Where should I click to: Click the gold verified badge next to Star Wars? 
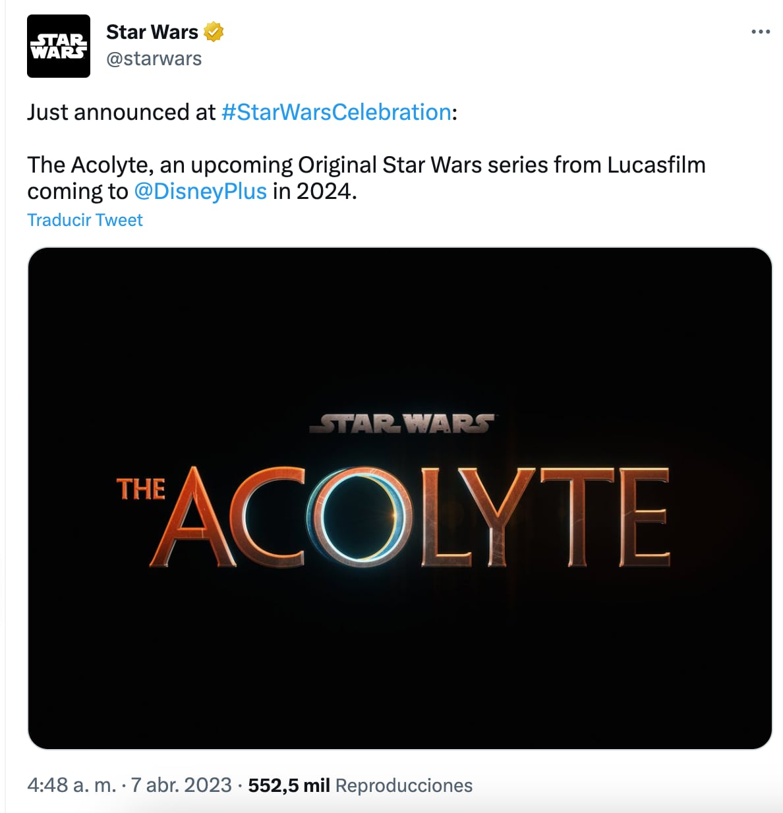pyautogui.click(x=212, y=30)
